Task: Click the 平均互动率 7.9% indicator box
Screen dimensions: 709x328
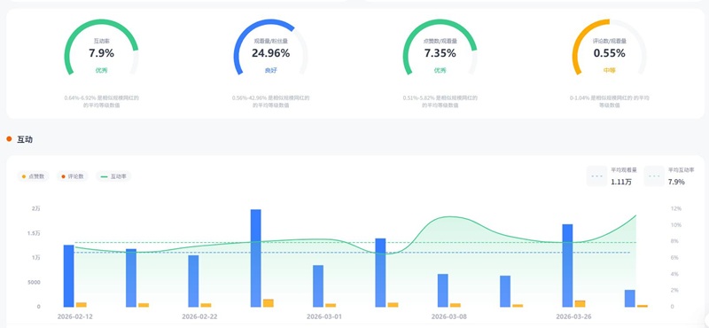Action: (670, 176)
